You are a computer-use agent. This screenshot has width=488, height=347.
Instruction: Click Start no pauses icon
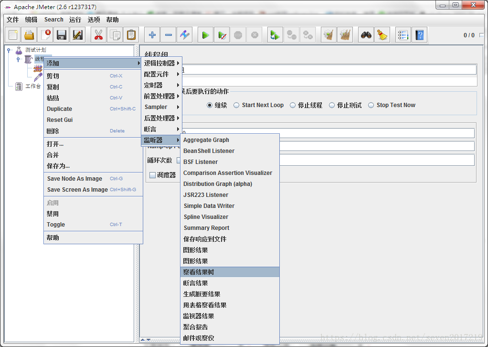[222, 35]
